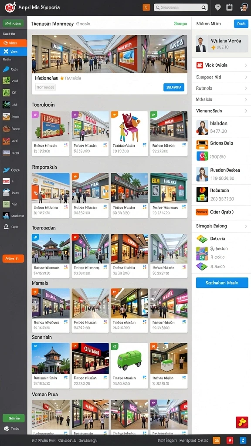Select the green 'Dhat' sidebar icon

tap(6, 81)
